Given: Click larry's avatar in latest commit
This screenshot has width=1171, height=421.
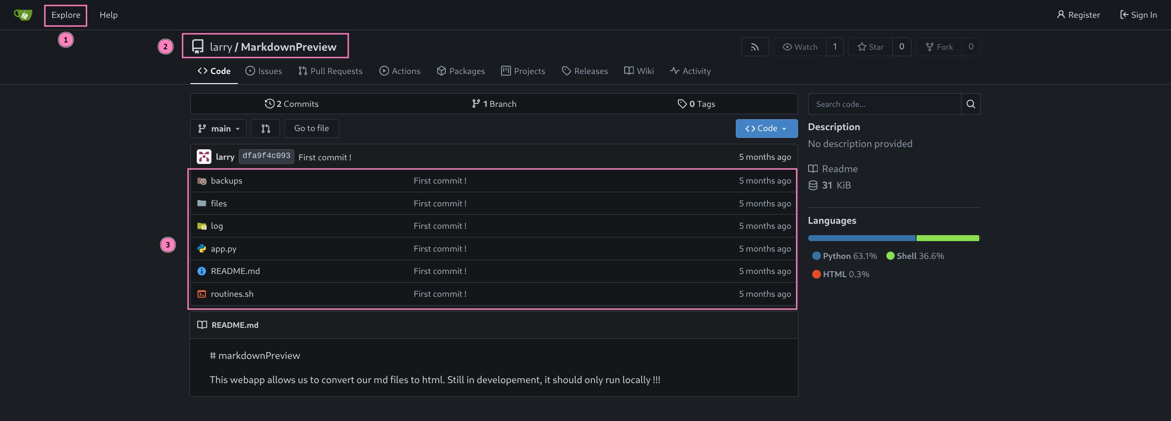Looking at the screenshot, I should [204, 157].
